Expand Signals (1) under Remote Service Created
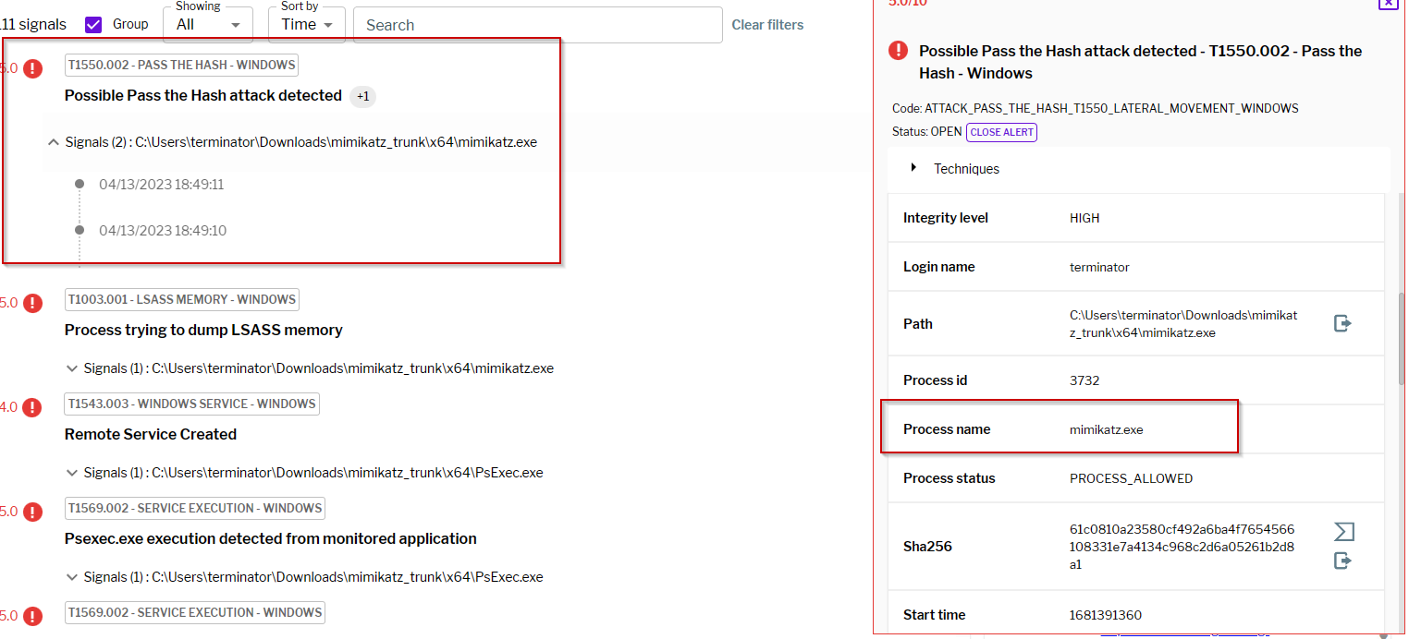1409x639 pixels. coord(72,473)
